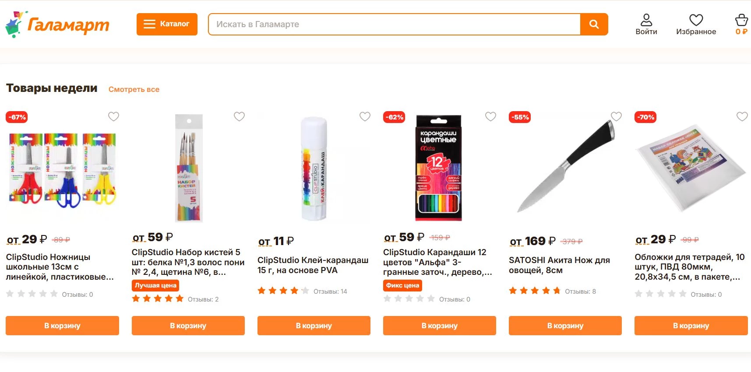Open the Каталог menu
This screenshot has height=372, width=751.
point(167,24)
